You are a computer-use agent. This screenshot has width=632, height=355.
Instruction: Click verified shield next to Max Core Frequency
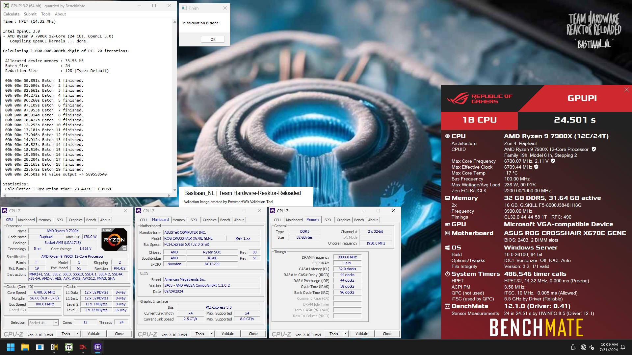[x=553, y=161]
